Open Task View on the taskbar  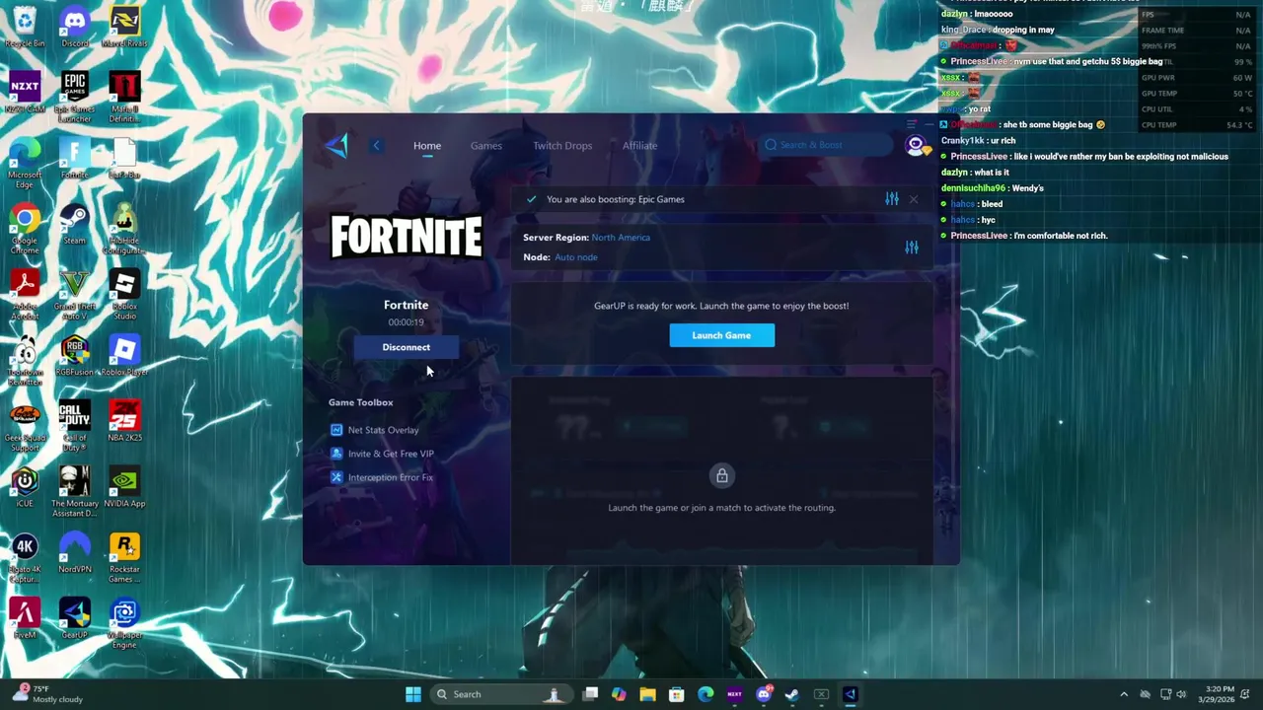590,694
